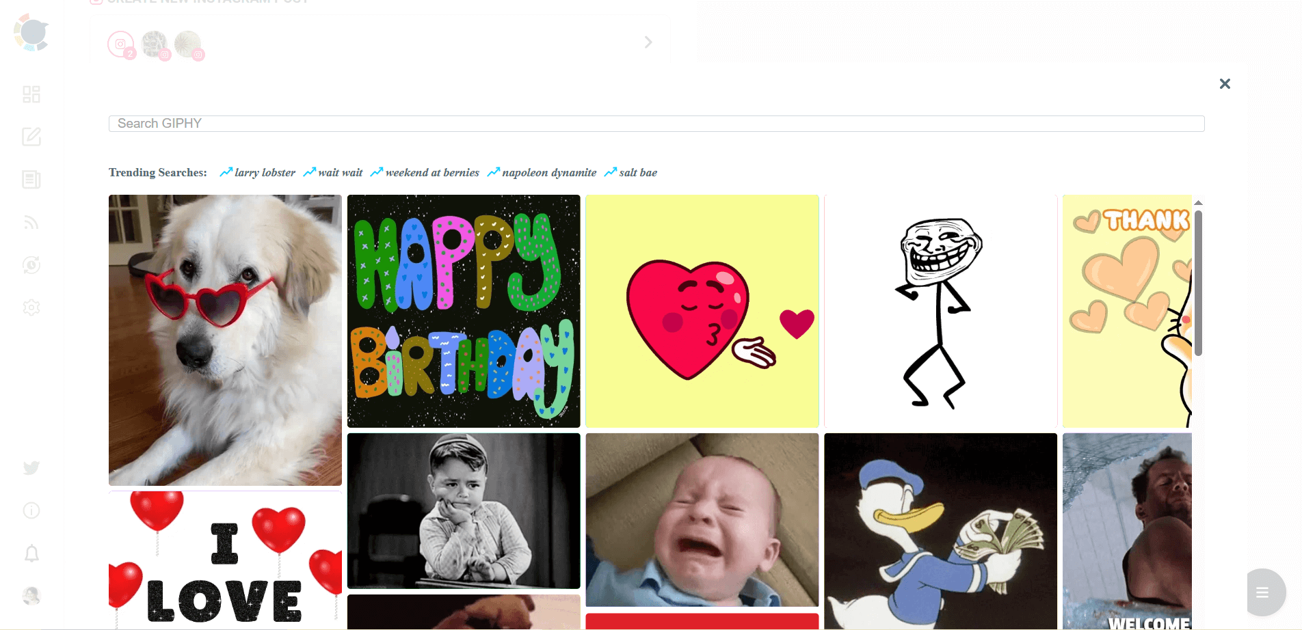Click the scrollbar up arrow
This screenshot has width=1302, height=630.
1198,203
